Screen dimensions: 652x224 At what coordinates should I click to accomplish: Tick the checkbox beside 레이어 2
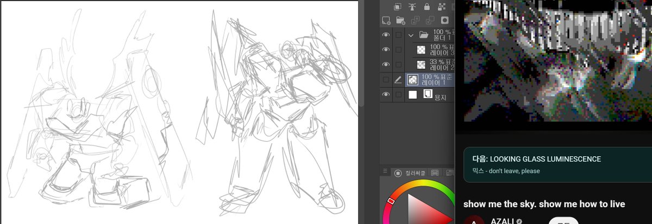click(399, 65)
